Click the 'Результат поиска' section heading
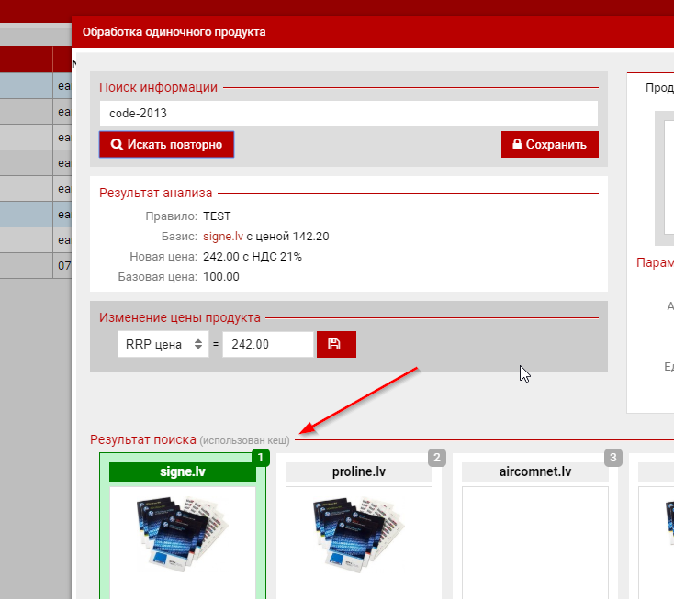This screenshot has height=599, width=674. 142,440
